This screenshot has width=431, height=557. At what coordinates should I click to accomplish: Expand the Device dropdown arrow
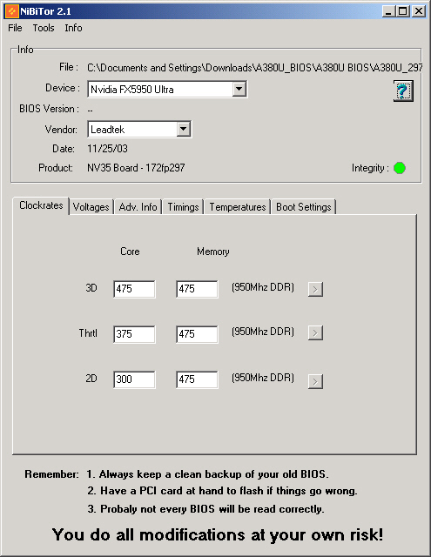[239, 89]
